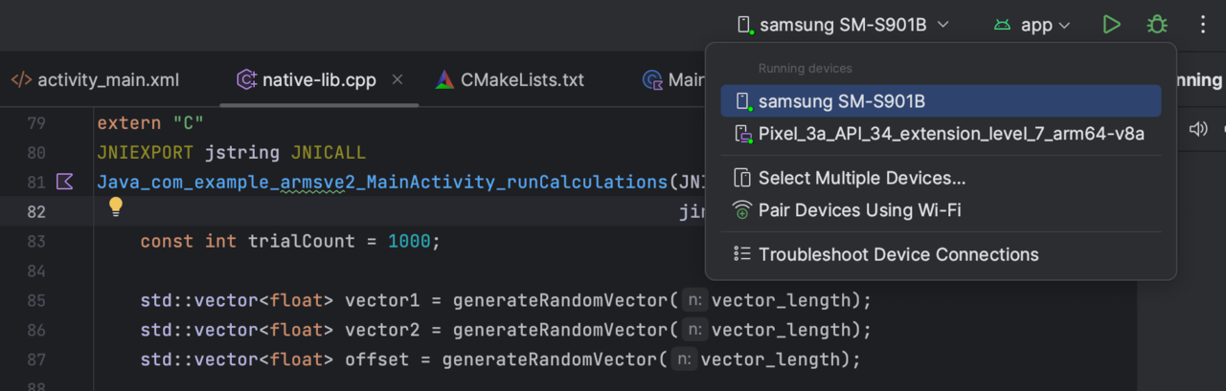
Task: Click the Android icon beside the app configuration
Action: [x=1002, y=25]
